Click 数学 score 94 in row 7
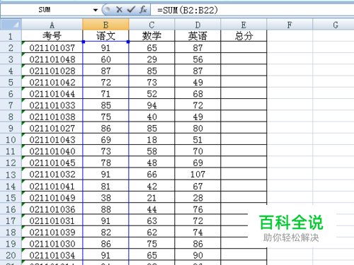Image resolution: width=354 pixels, height=265 pixels. (152, 105)
